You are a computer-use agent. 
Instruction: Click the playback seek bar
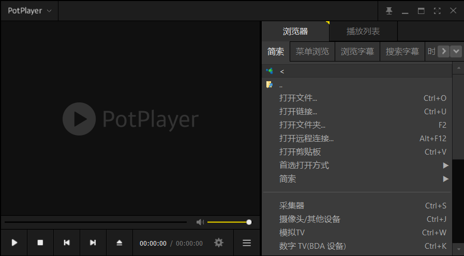click(96, 222)
